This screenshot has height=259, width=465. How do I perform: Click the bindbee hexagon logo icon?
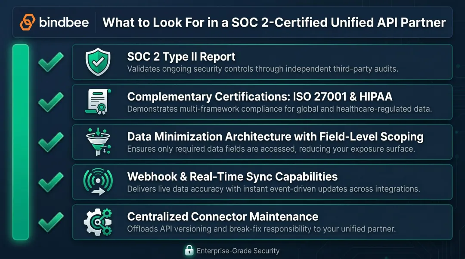27,22
